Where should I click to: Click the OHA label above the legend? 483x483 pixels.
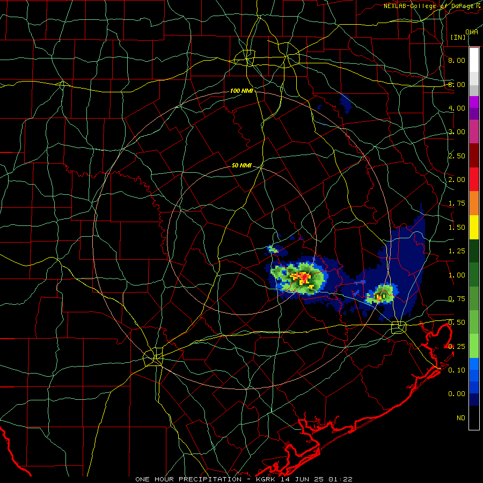tap(472, 32)
